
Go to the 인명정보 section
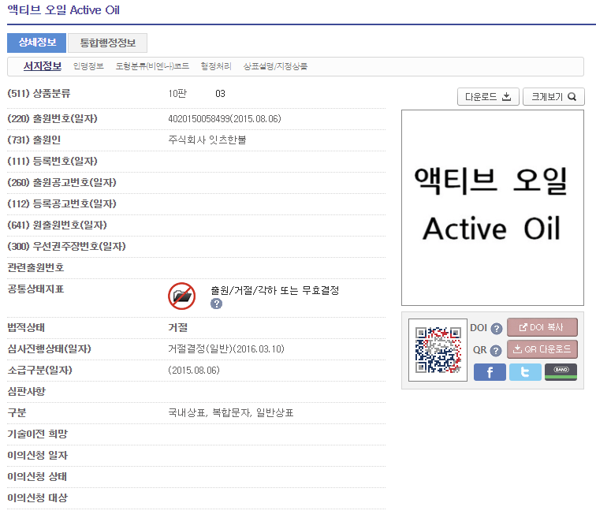pos(88,66)
